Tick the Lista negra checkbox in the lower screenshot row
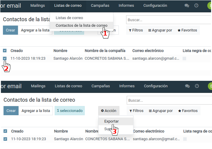Image resolution: width=212 pixels, height=149 pixels. click(185, 139)
